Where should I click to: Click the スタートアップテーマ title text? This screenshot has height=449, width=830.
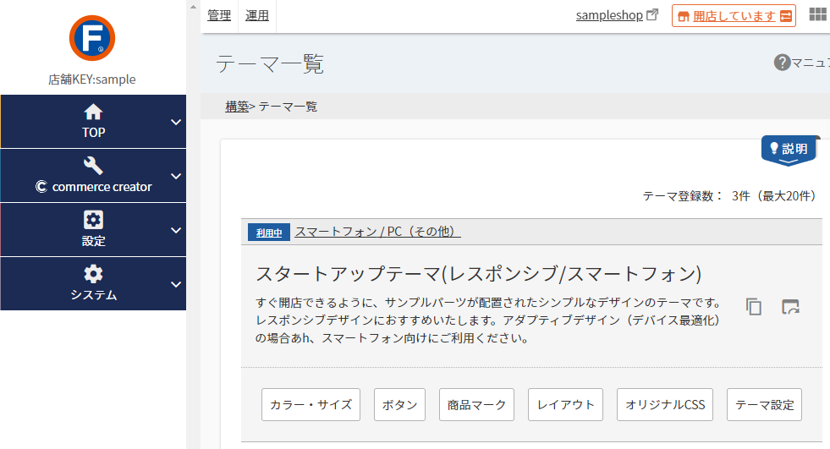[479, 274]
